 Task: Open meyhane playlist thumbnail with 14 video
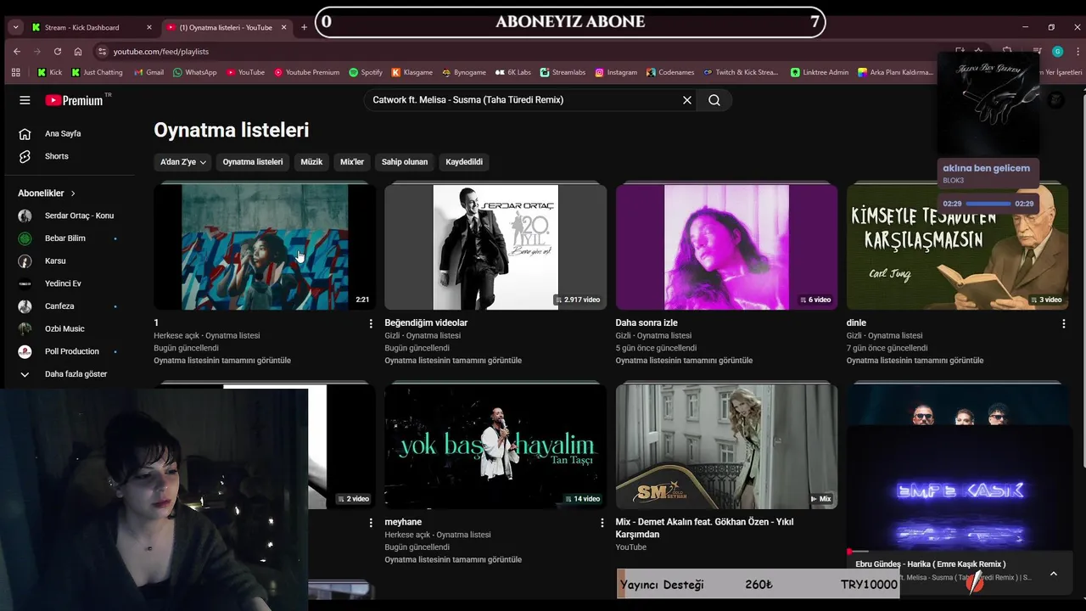point(495,446)
